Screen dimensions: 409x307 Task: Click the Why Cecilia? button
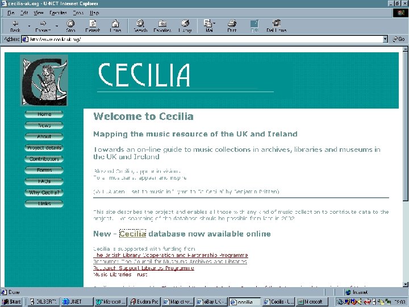[44, 192]
